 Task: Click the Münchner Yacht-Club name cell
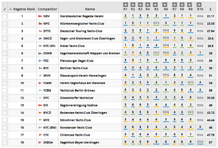click(75, 120)
